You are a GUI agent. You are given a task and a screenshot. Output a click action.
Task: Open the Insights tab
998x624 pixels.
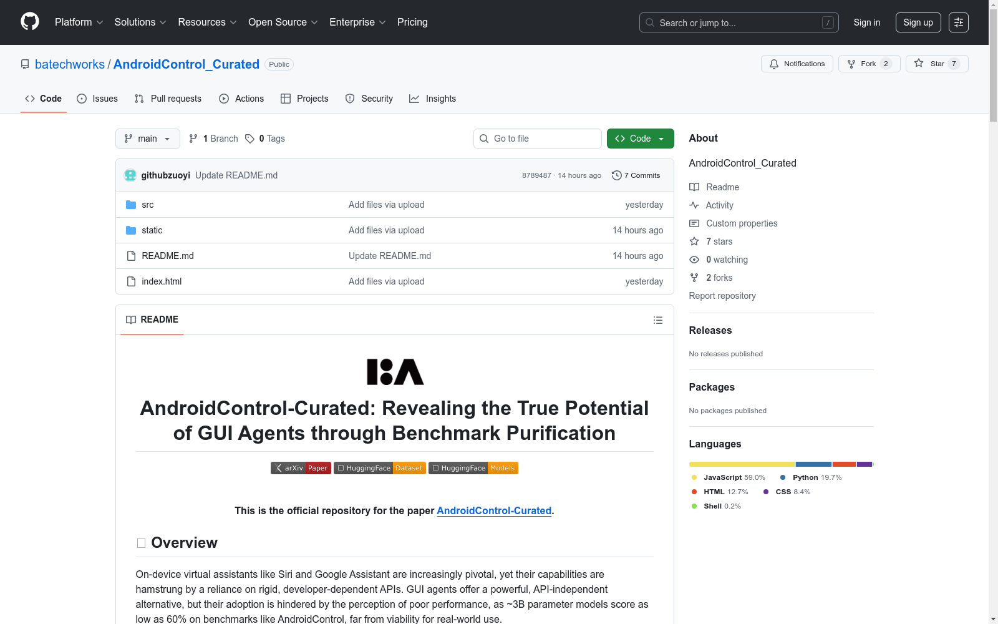point(432,99)
